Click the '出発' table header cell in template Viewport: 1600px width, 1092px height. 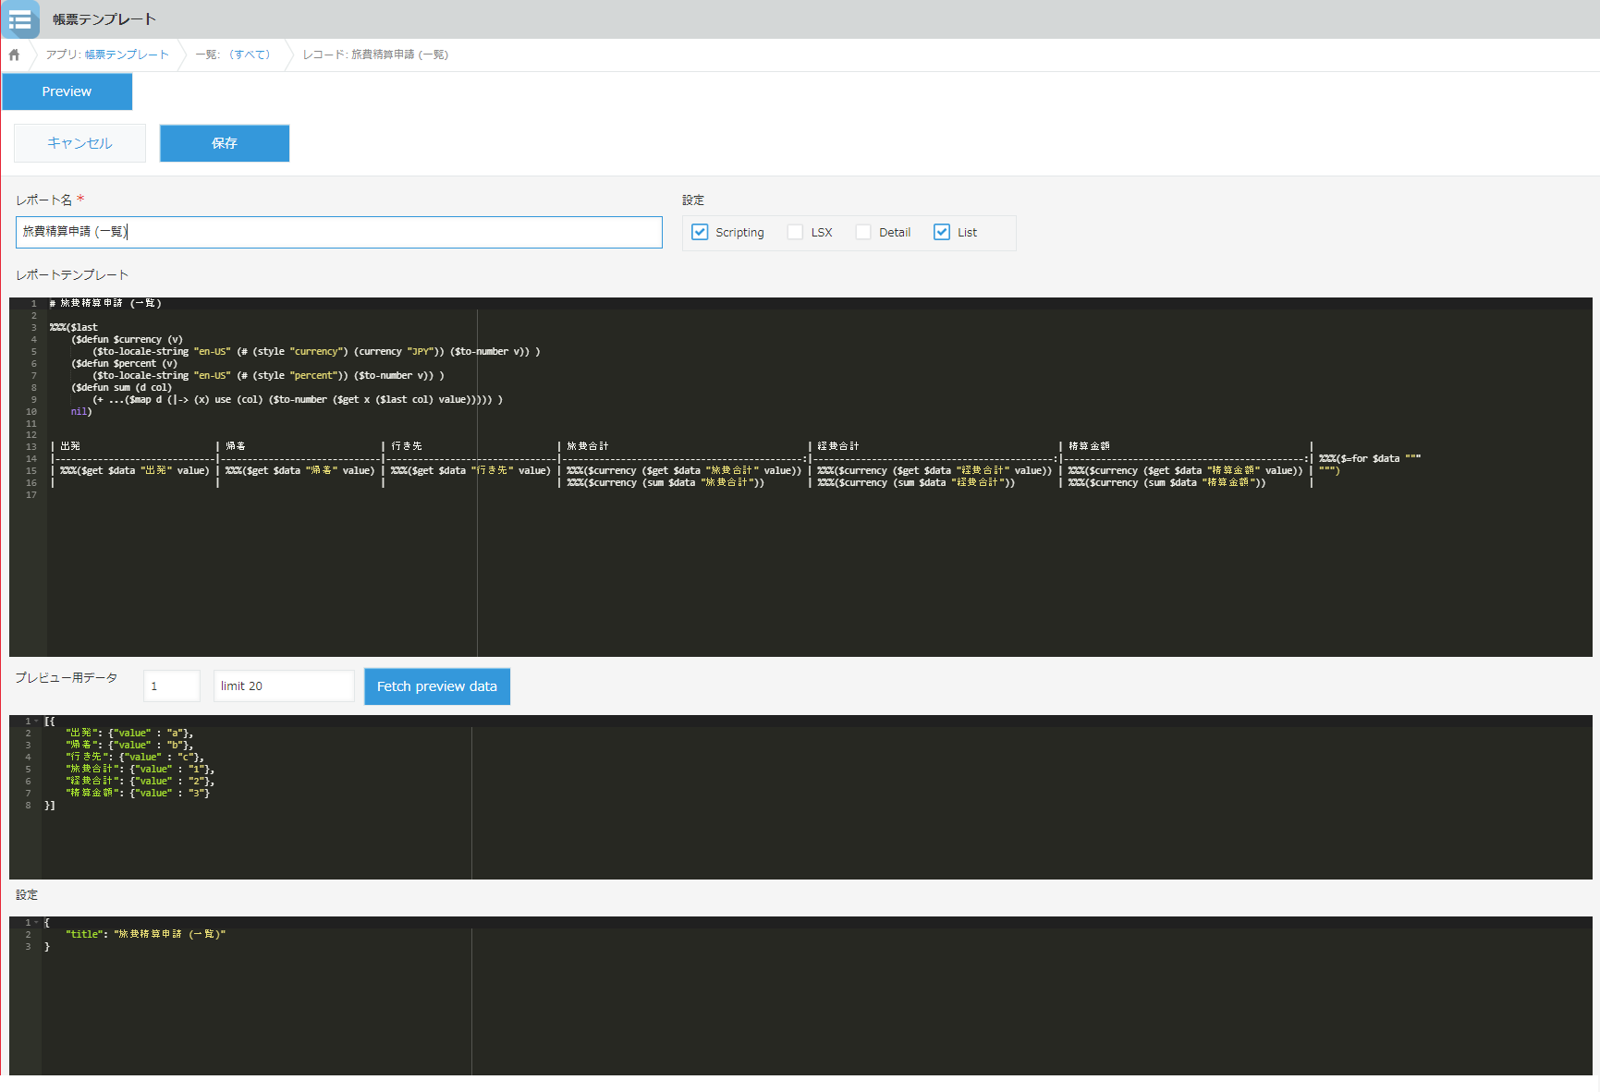[70, 446]
